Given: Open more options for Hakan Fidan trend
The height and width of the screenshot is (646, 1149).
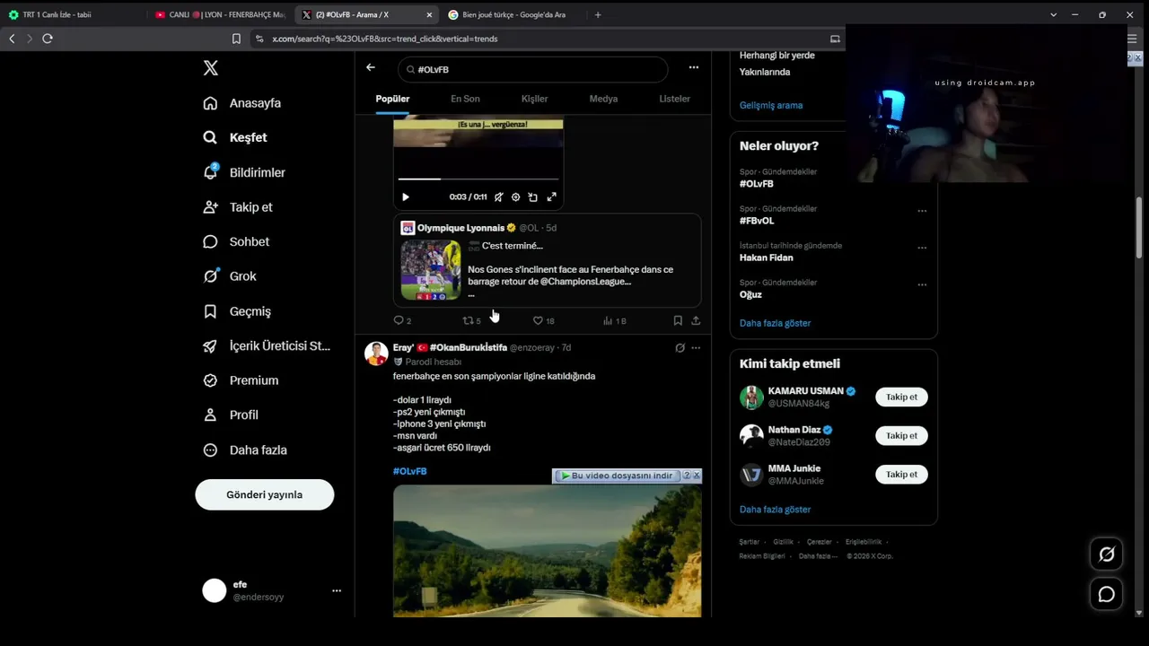Looking at the screenshot, I should (922, 248).
